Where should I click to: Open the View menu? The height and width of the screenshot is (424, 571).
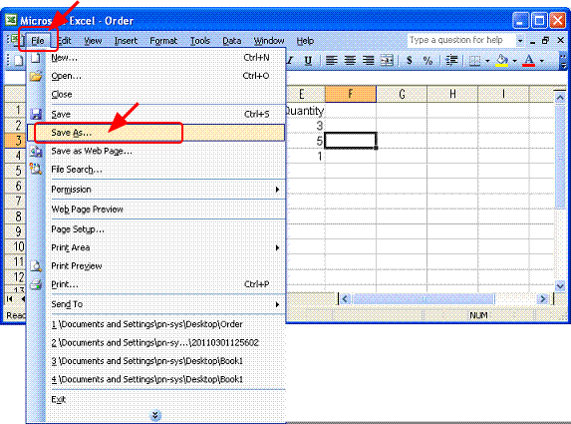click(93, 41)
